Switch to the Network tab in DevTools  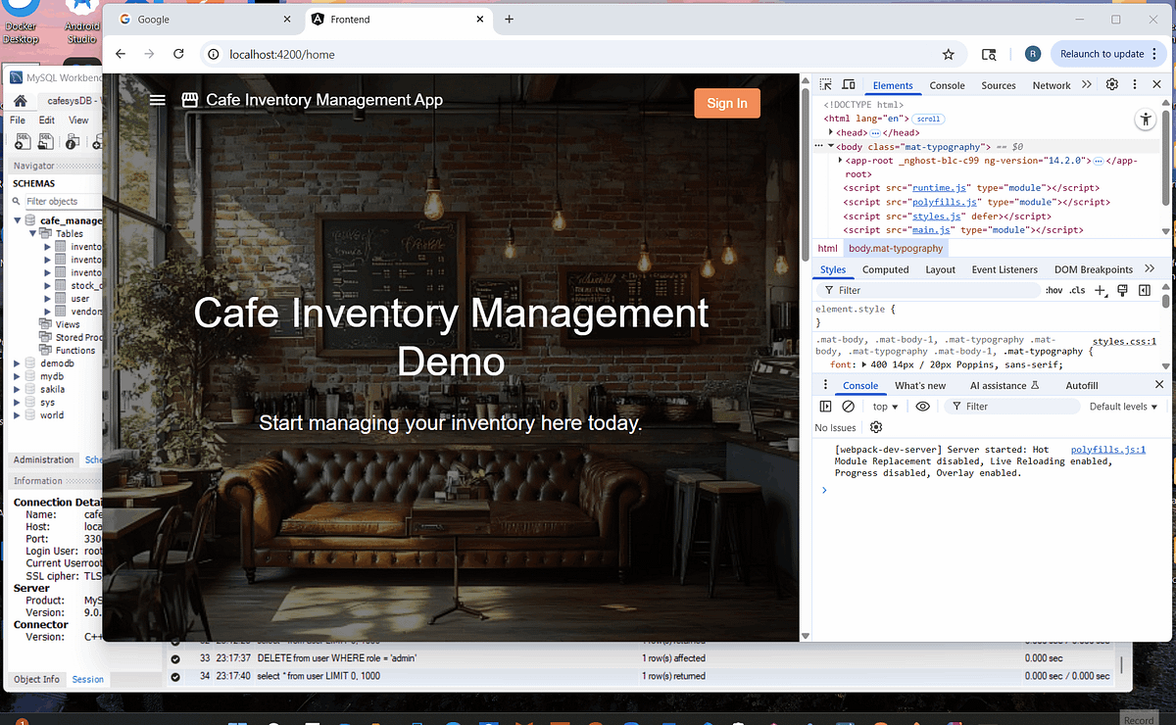[1051, 85]
